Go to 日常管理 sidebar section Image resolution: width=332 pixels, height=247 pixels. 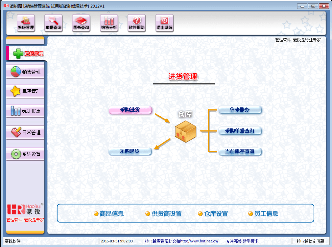pyautogui.click(x=25, y=132)
